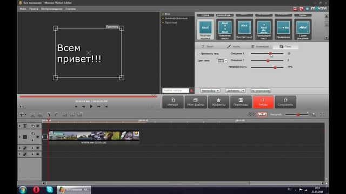Click the volume speaker icon under the preview
Screen dimensions: 346x194
point(22,107)
